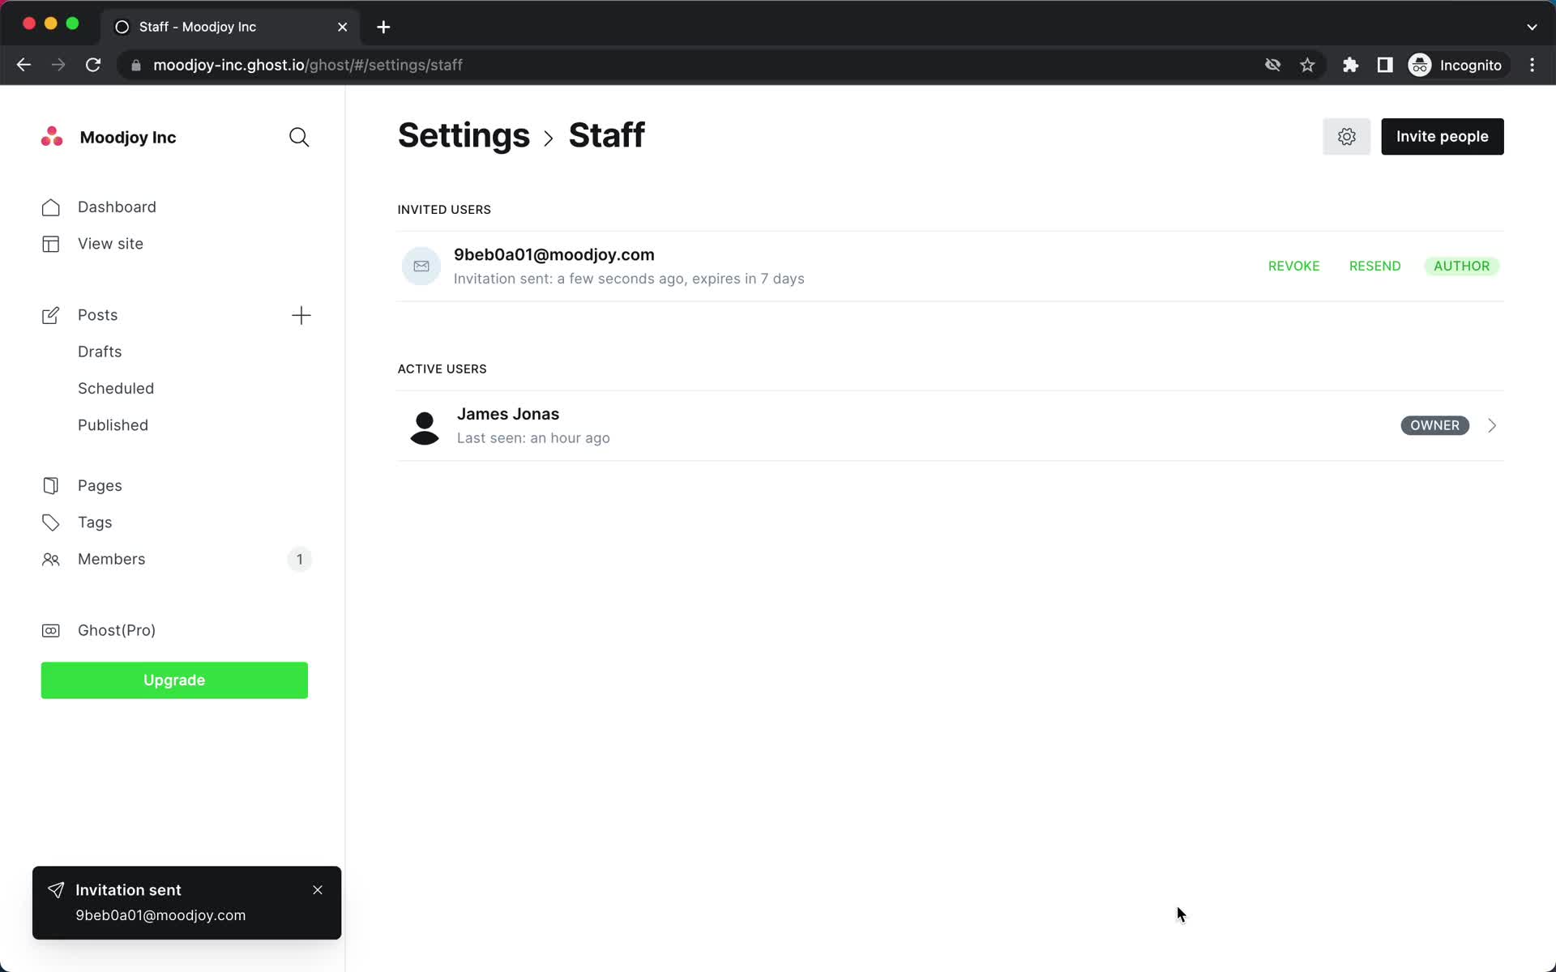Click the settings gear icon near Invite people
1556x972 pixels.
point(1347,137)
